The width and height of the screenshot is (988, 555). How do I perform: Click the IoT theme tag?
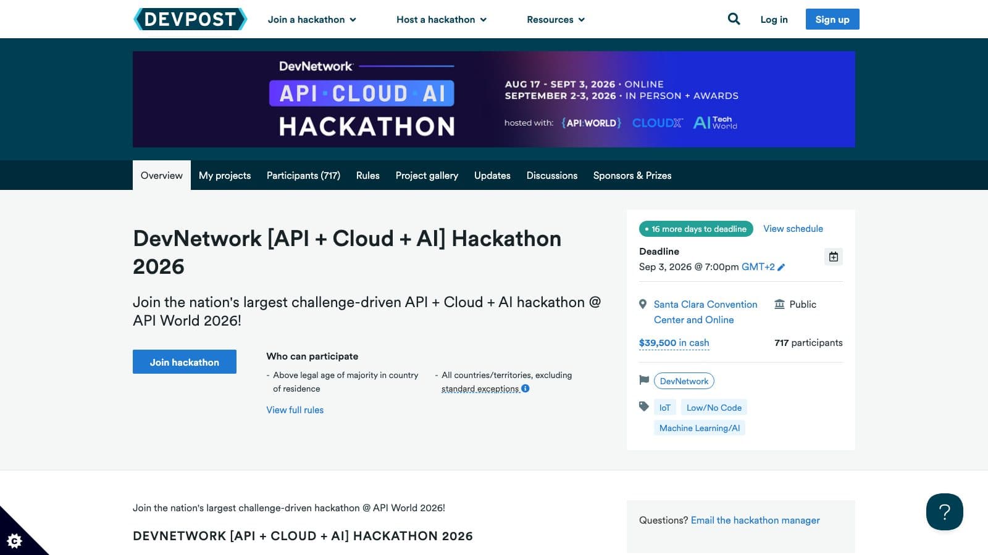(x=665, y=408)
